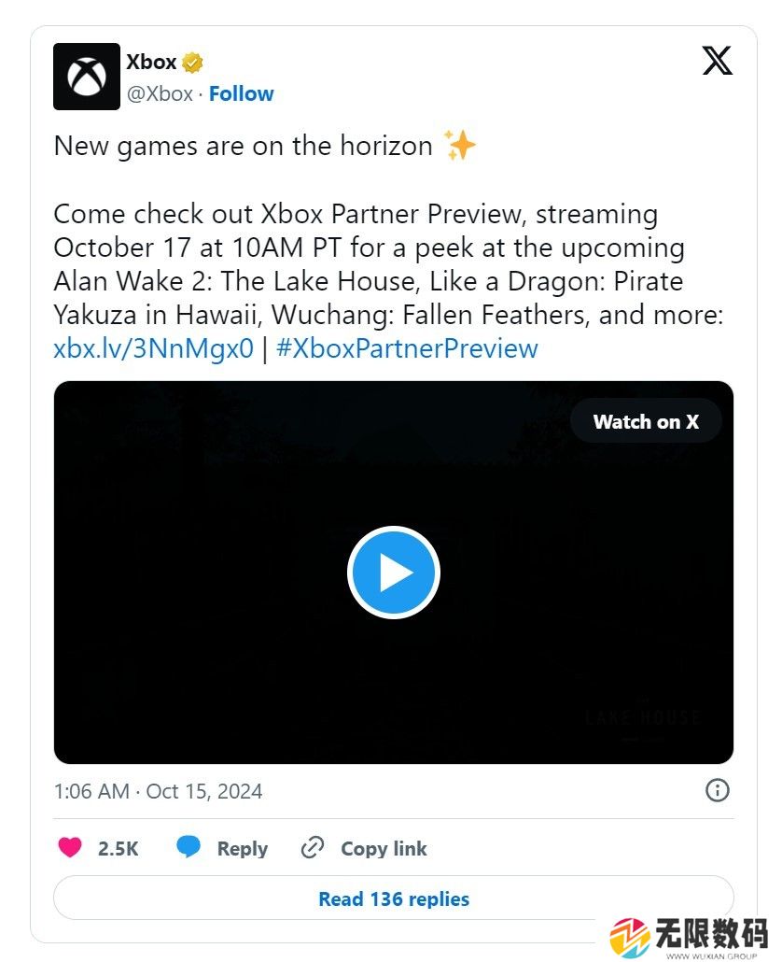
Task: Click the Watch on X button
Action: click(646, 421)
